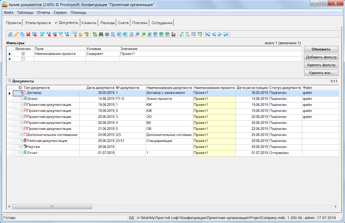Open SQL query view icon
345x223 pixels.
click(x=87, y=34)
